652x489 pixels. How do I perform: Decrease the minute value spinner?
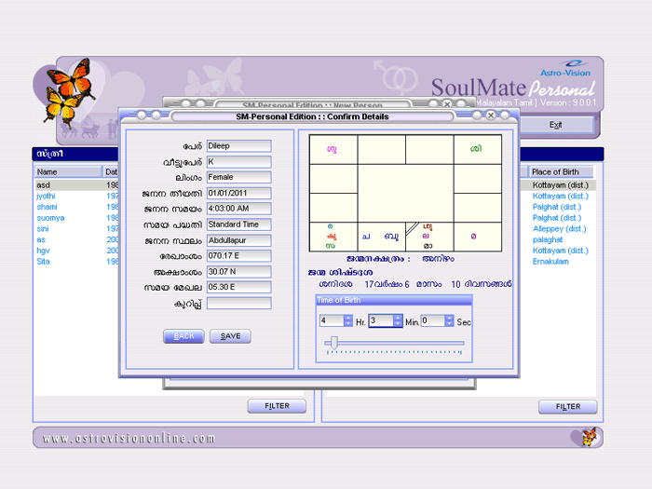tap(398, 323)
